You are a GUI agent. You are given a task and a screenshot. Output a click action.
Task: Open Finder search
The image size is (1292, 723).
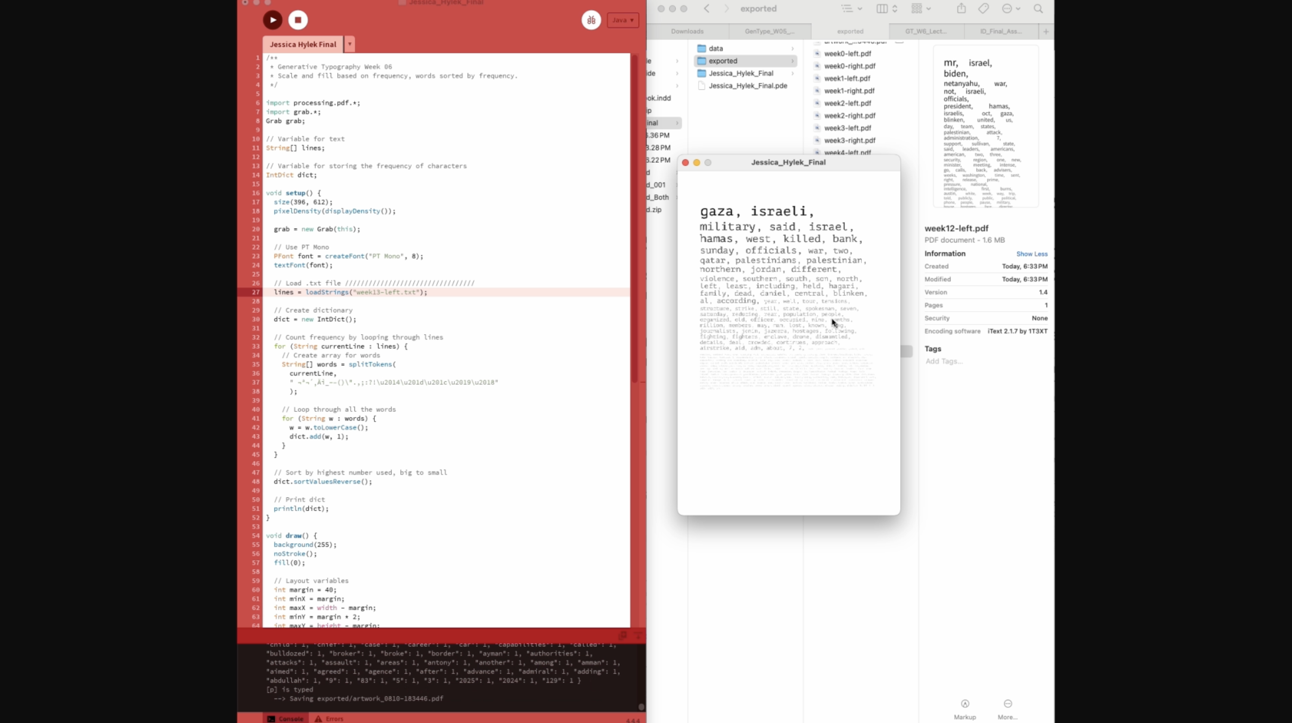point(1038,9)
